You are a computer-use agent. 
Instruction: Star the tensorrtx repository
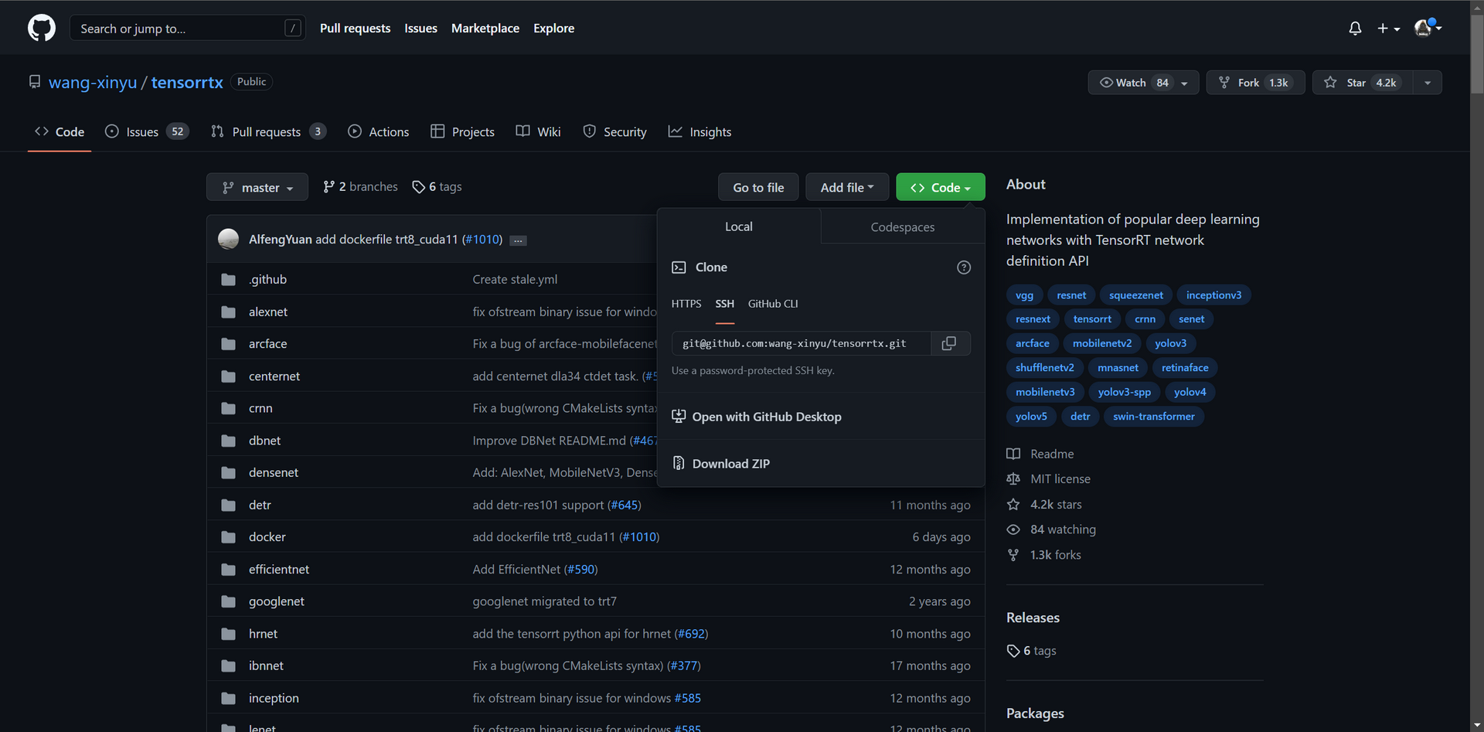(1362, 83)
